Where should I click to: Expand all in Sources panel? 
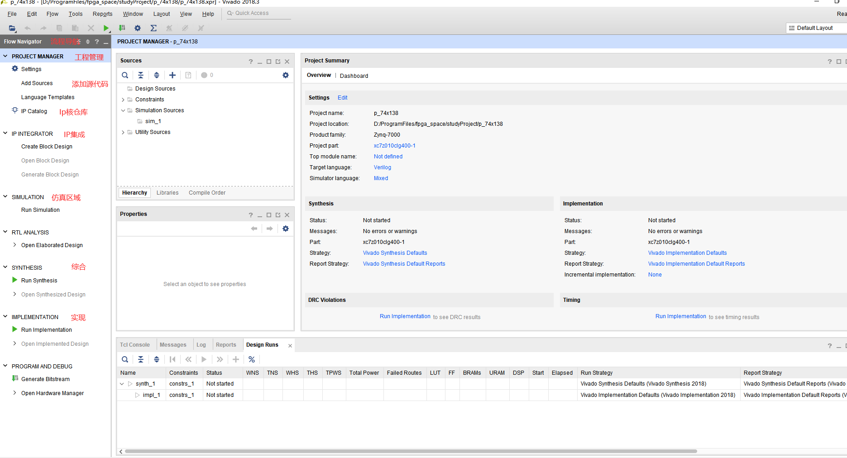157,75
